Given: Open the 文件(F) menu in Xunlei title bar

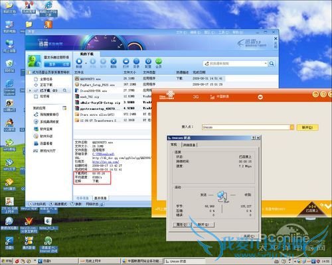Looking at the screenshot, I should pyautogui.click(x=181, y=32).
